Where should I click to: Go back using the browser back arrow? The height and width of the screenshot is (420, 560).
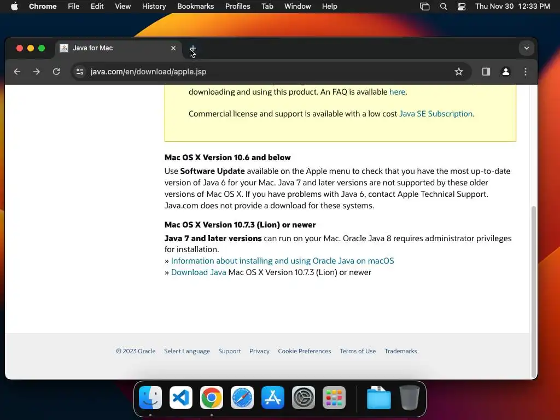click(x=17, y=72)
